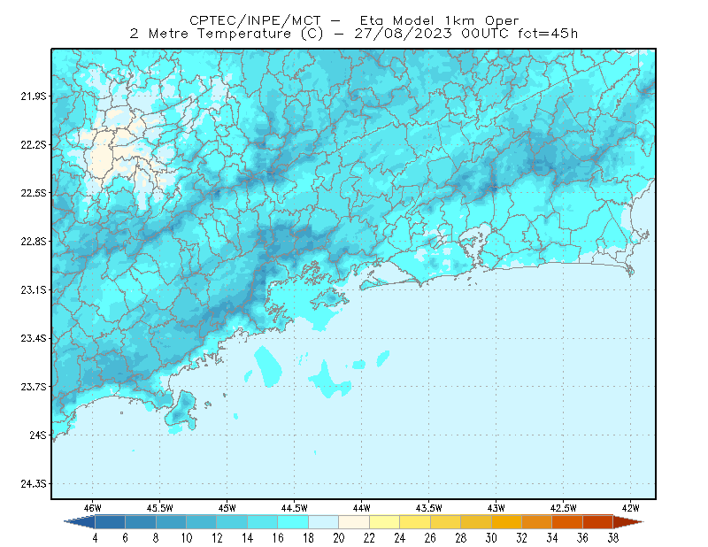Click the 24–26 °C yellow legend swatch
708x547 pixels.
coord(415,522)
